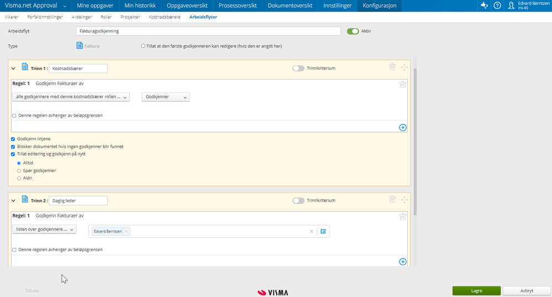Click the Tilbake button
This screenshot has height=297, width=552.
[32, 291]
